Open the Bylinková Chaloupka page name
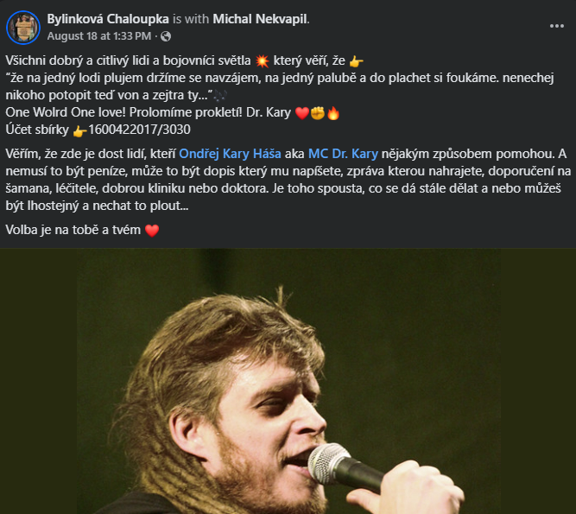The image size is (576, 514). [108, 19]
